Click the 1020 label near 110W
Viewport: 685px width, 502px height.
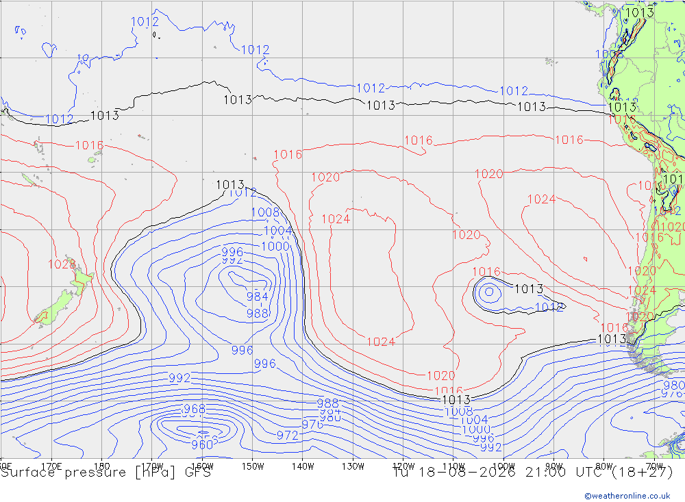[x=466, y=235]
